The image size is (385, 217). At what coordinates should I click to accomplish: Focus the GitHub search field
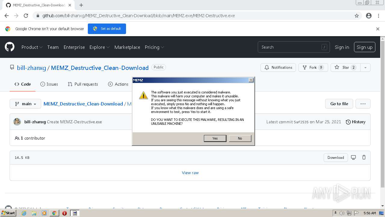coord(294,47)
